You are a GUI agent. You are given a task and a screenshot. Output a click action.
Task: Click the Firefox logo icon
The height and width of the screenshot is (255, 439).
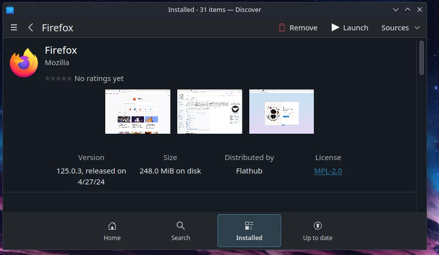click(x=24, y=63)
